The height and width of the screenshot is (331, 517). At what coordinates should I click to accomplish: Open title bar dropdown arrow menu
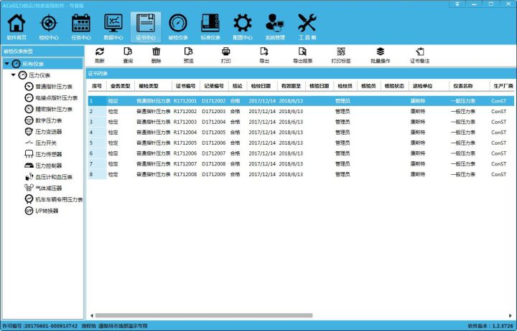[x=458, y=4]
